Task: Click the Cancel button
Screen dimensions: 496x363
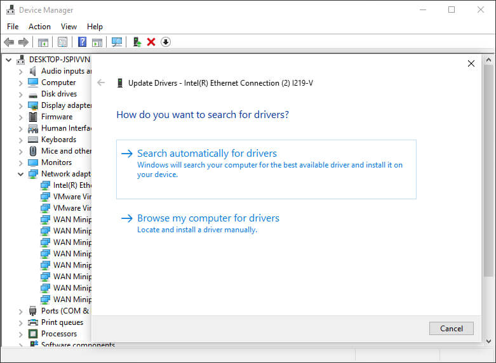Action: 451,329
